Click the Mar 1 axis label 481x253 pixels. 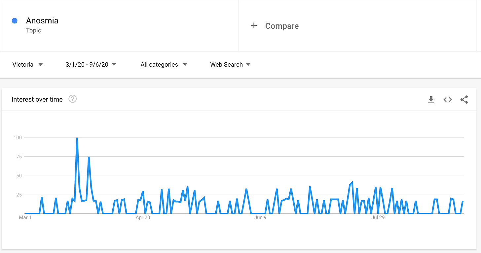[25, 217]
